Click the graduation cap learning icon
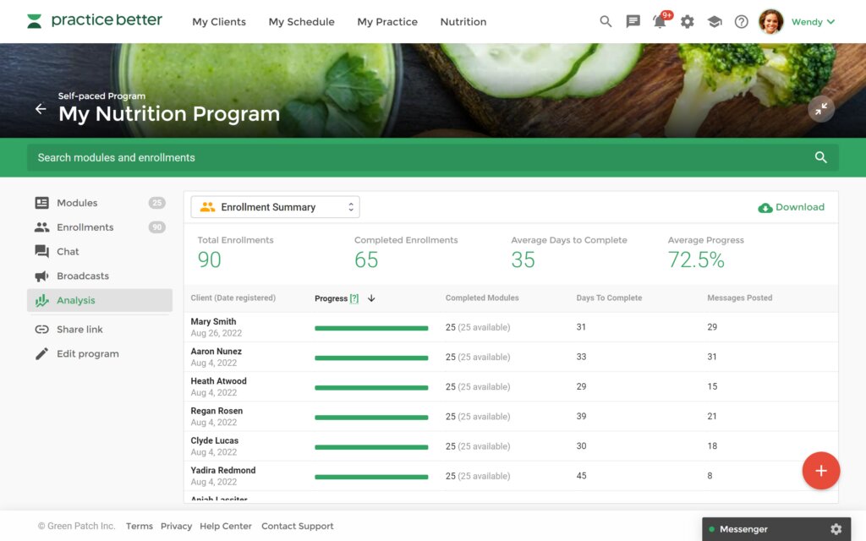Screen dimensions: 866x541 (x=715, y=22)
